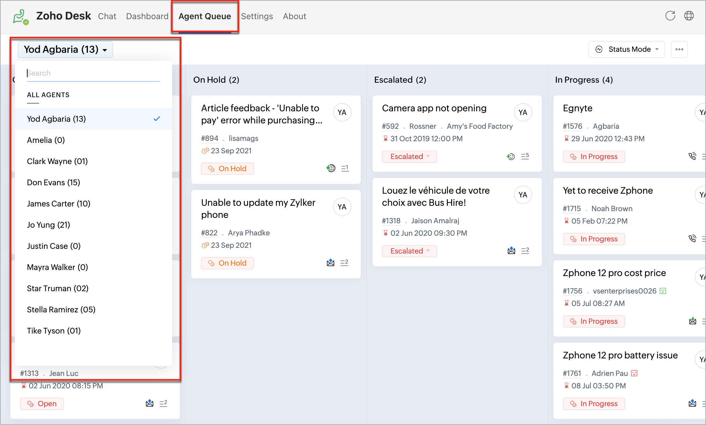Image resolution: width=706 pixels, height=425 pixels.
Task: Choose Jo Yung (21) in agent list
Action: click(x=48, y=225)
